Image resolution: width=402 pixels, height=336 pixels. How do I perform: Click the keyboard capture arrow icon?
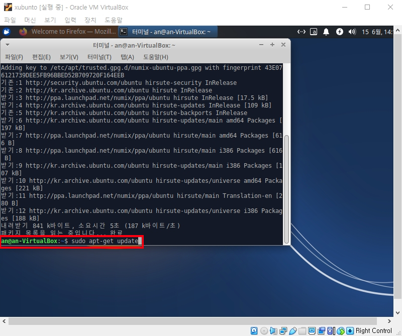point(350,330)
